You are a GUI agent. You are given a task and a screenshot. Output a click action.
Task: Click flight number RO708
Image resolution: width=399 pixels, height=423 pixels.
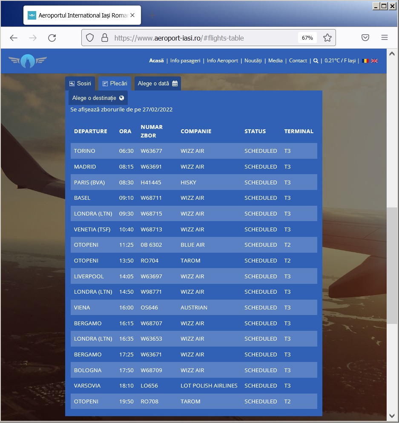point(149,401)
